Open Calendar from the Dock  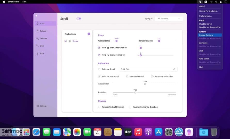[97, 132]
